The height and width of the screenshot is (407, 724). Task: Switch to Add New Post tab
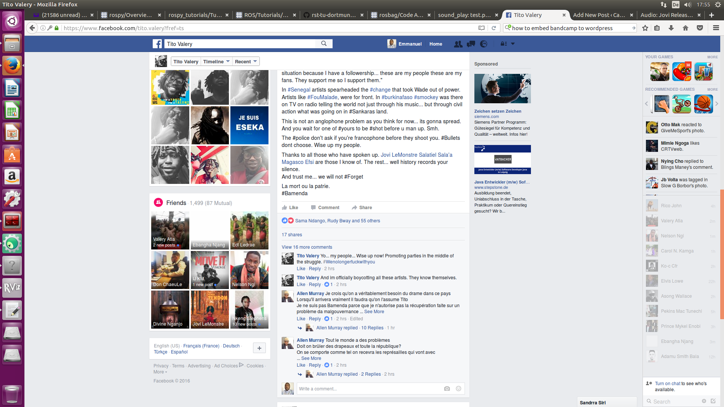click(x=598, y=15)
